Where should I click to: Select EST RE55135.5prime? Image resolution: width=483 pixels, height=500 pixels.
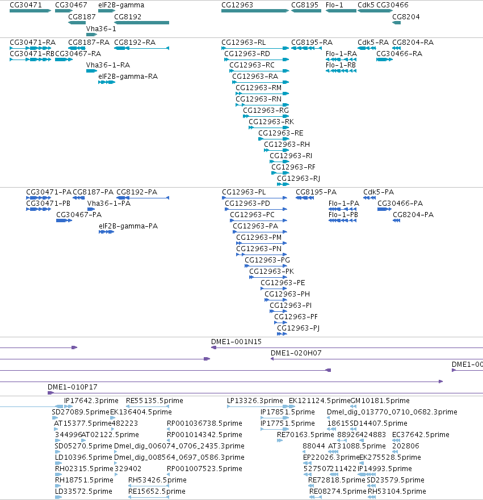148,406
